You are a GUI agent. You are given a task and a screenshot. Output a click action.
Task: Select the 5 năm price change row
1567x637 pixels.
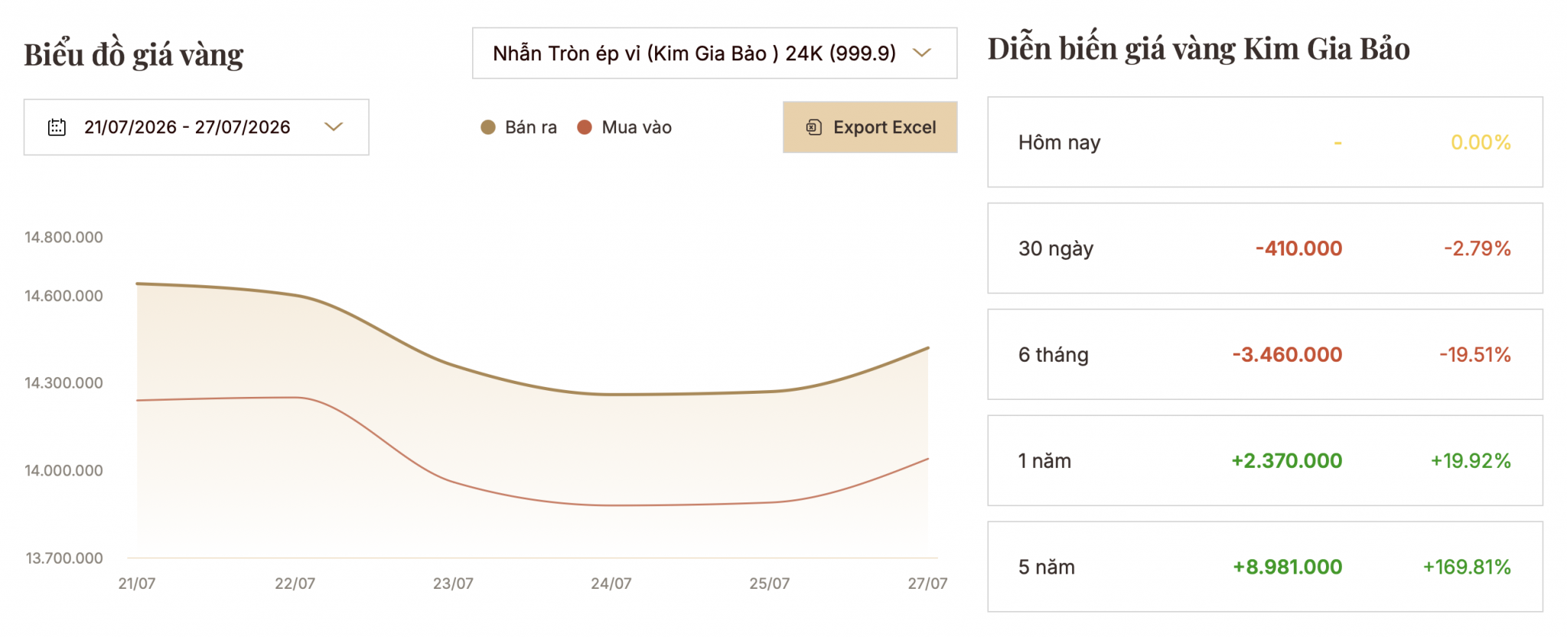pyautogui.click(x=1265, y=567)
